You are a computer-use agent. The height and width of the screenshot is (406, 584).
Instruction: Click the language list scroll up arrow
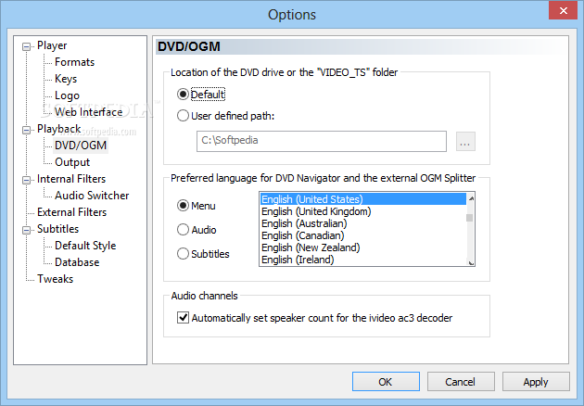[x=471, y=198]
